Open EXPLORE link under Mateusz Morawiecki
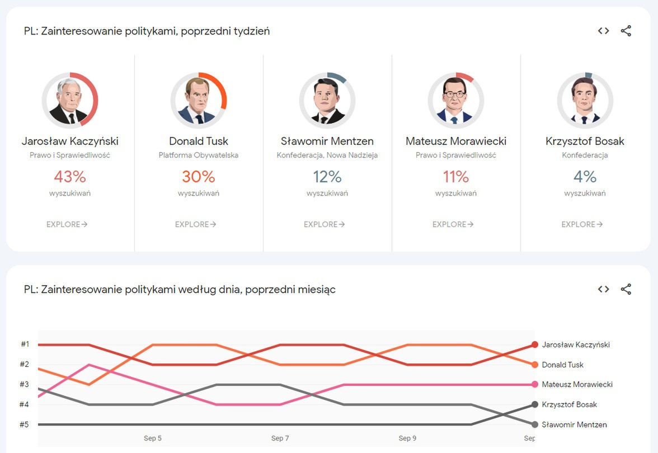The width and height of the screenshot is (658, 453). coord(453,224)
